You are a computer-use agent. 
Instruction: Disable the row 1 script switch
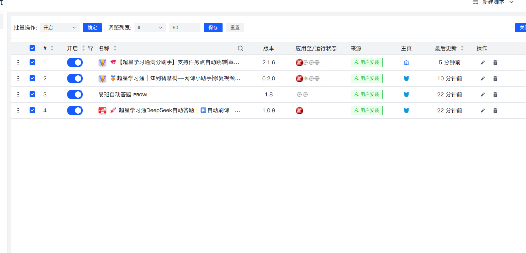click(75, 62)
